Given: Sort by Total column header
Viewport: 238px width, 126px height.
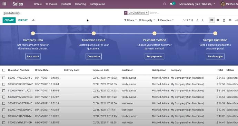Looking at the screenshot, I should pos(220,70).
